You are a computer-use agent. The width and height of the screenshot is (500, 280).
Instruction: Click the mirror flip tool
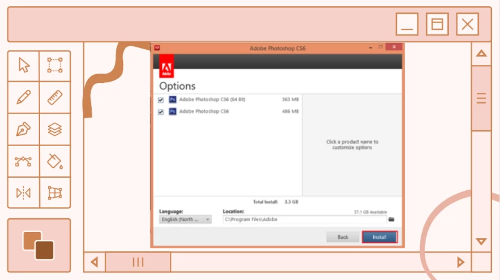24,193
